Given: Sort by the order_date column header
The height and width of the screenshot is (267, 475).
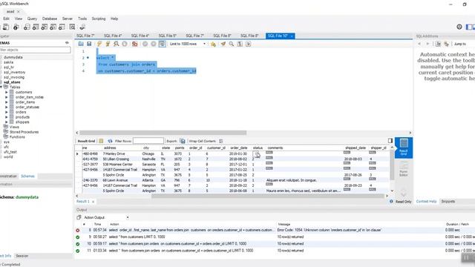Looking at the screenshot, I should point(239,148).
